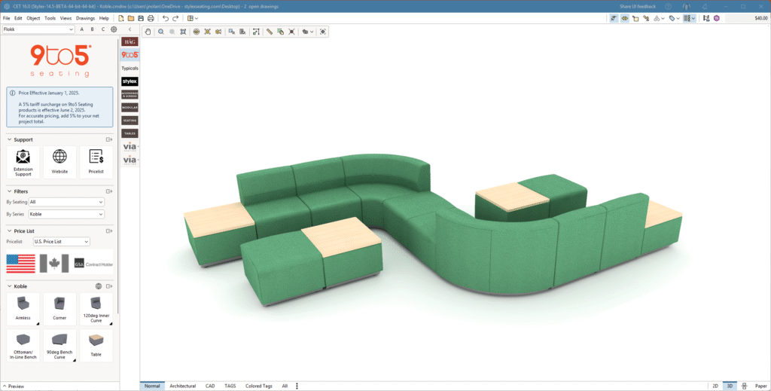Open the 9to5 Seating extension tab
771x391 pixels.
[x=130, y=55]
